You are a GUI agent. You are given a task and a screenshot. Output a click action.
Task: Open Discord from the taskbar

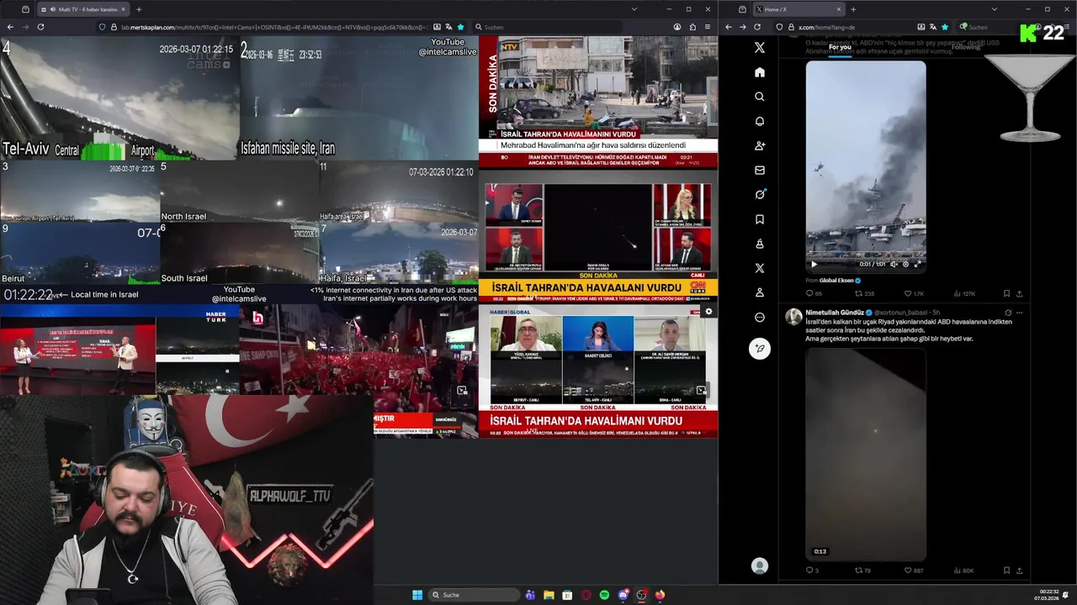[x=623, y=595]
